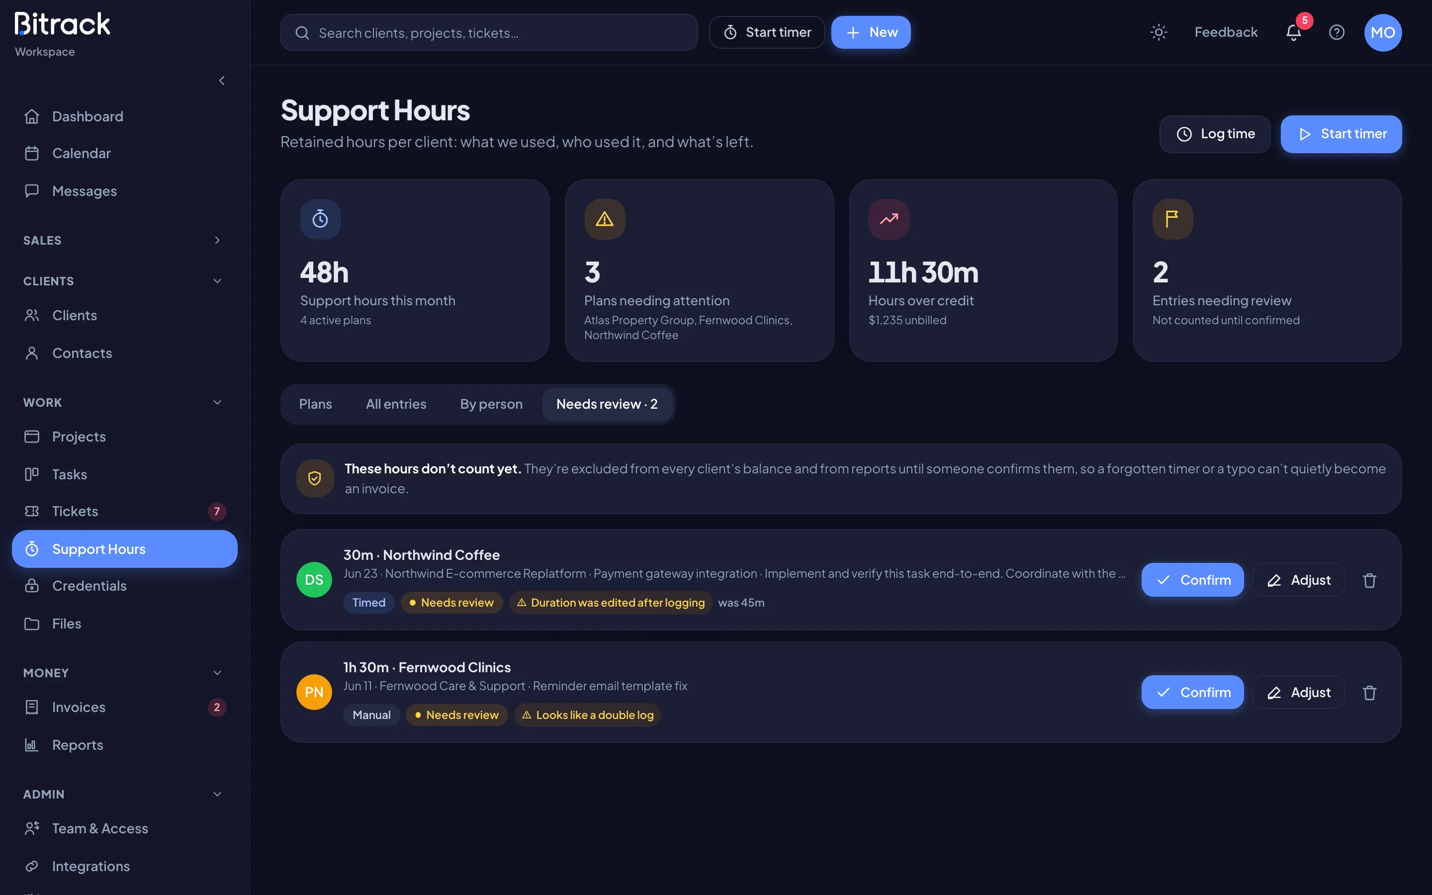The image size is (1432, 895).
Task: Open Invoices in the sidebar
Action: pos(124,708)
